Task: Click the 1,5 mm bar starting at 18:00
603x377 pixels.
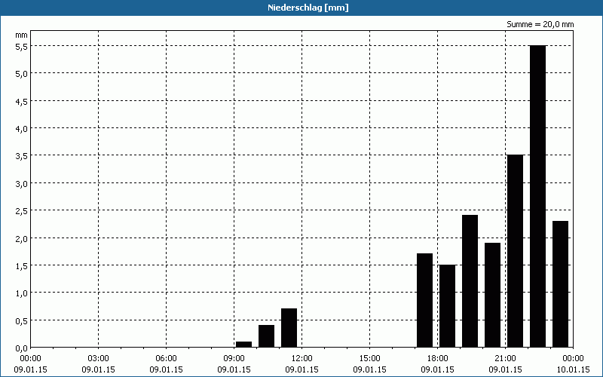Action: pos(447,306)
